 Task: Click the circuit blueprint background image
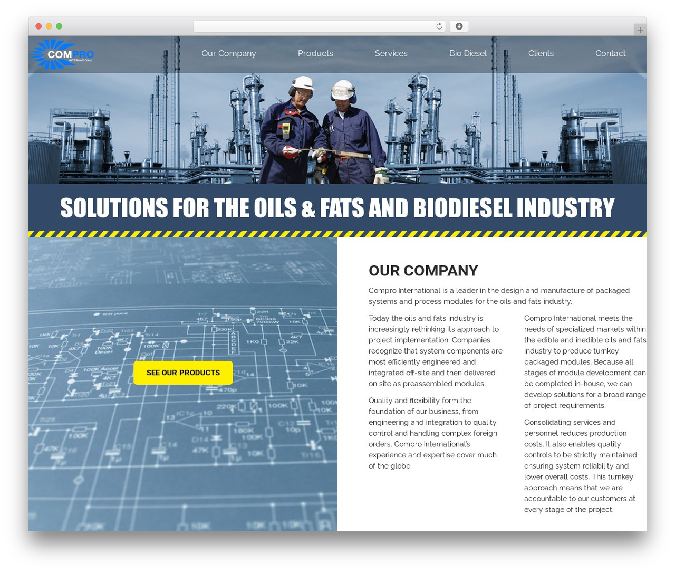pos(183,384)
